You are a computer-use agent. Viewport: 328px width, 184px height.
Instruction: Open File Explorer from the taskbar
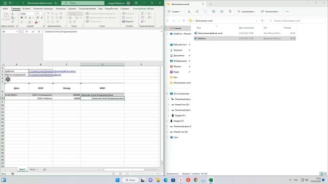point(158,180)
